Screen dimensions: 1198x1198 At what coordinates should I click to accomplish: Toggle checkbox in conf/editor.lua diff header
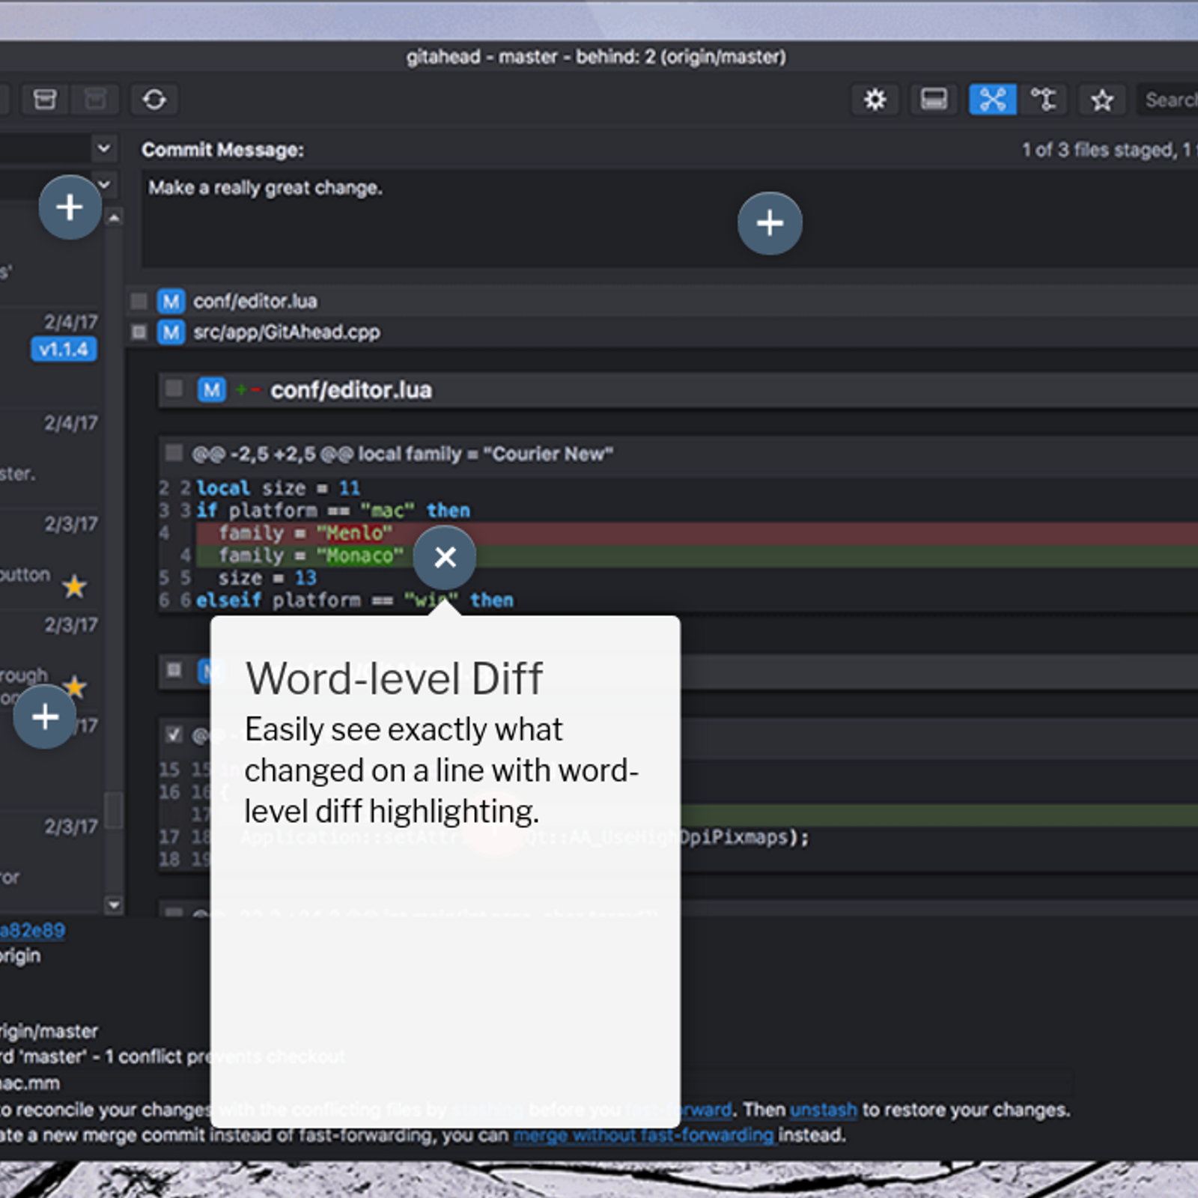tap(174, 389)
